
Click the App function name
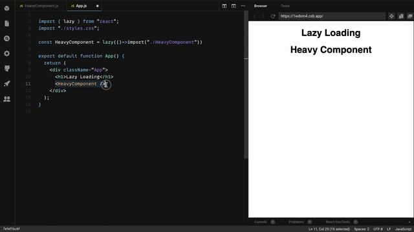pos(109,56)
